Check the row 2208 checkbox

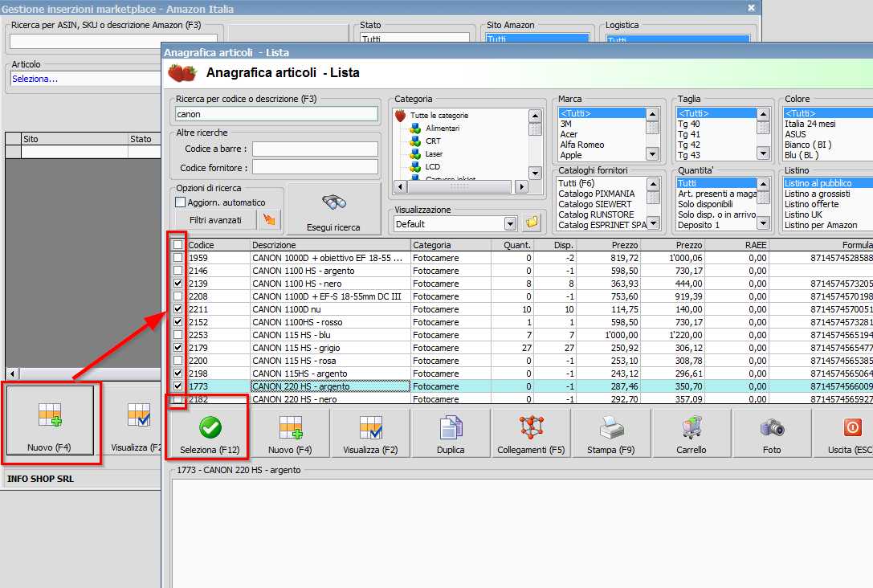click(x=177, y=296)
